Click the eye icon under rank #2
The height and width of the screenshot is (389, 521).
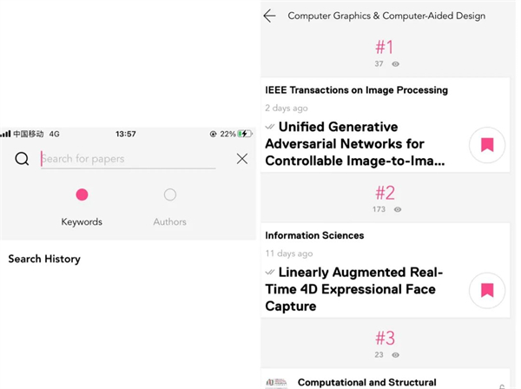(399, 209)
